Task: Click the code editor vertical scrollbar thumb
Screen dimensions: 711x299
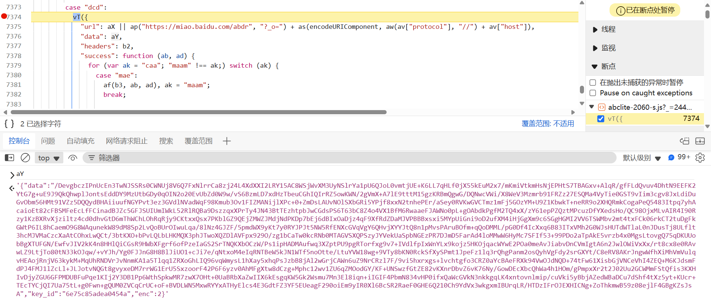Action: [582, 90]
